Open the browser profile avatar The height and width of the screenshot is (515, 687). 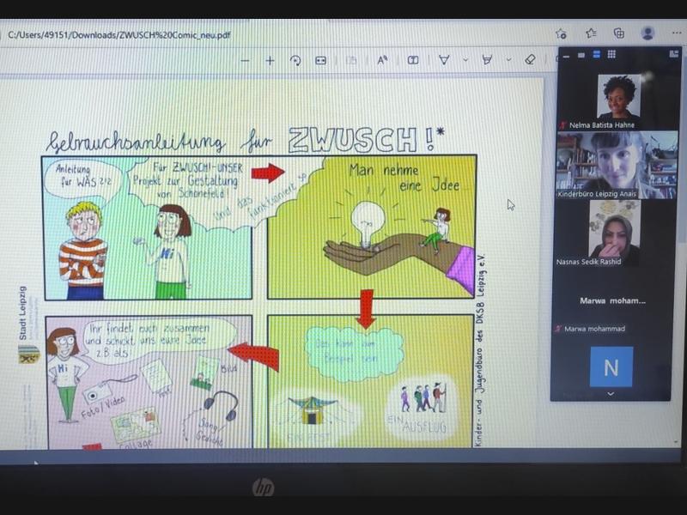[x=647, y=33]
